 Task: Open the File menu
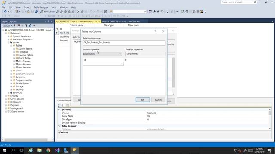pos(3,7)
